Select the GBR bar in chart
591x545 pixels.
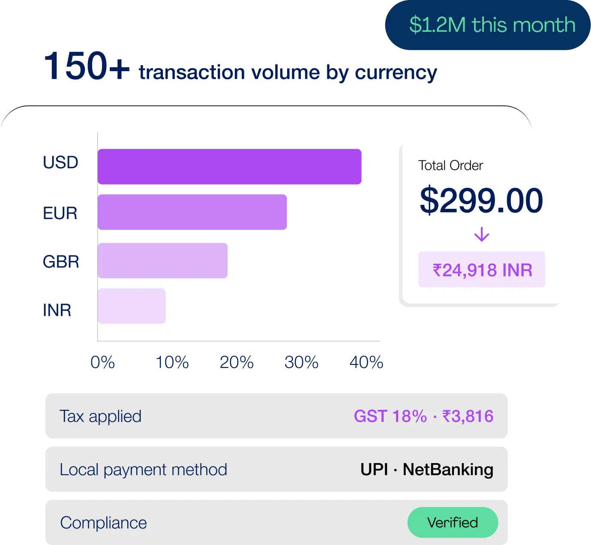tap(162, 261)
